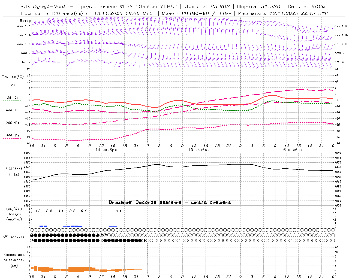
Task: Click the Ветер wind panel label
Action: click(x=25, y=21)
